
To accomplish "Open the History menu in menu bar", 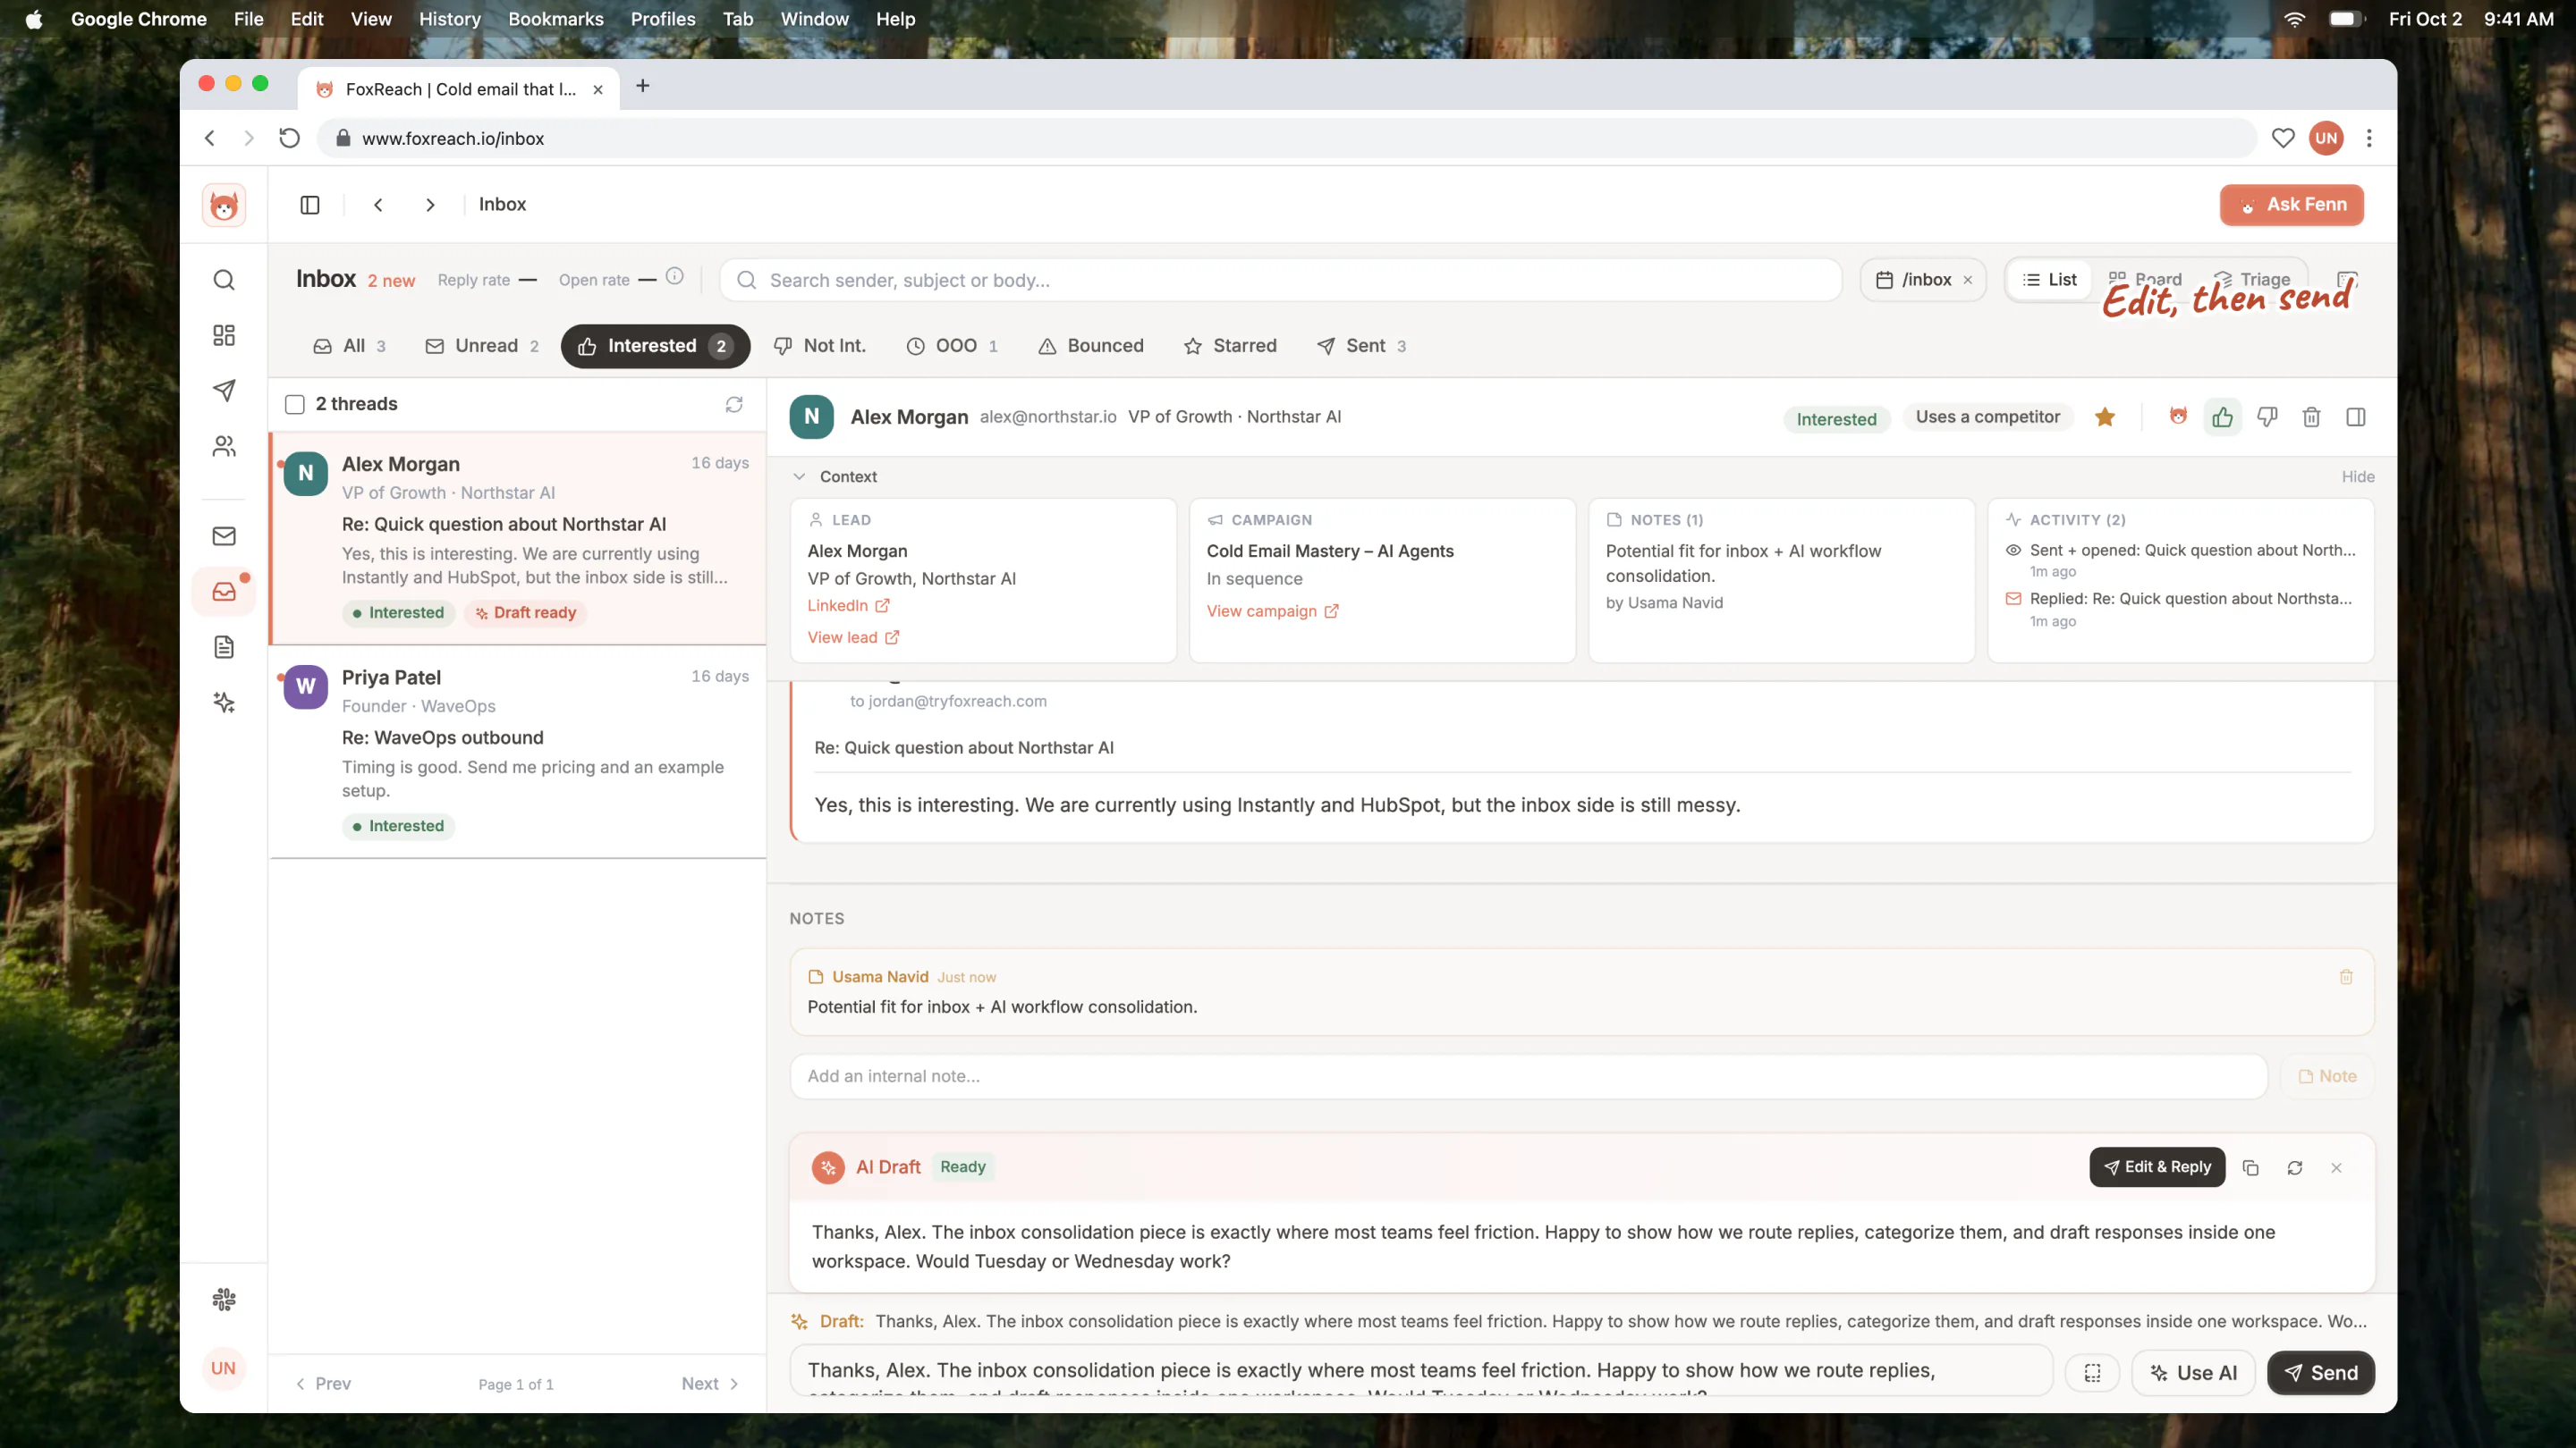I will tap(449, 19).
